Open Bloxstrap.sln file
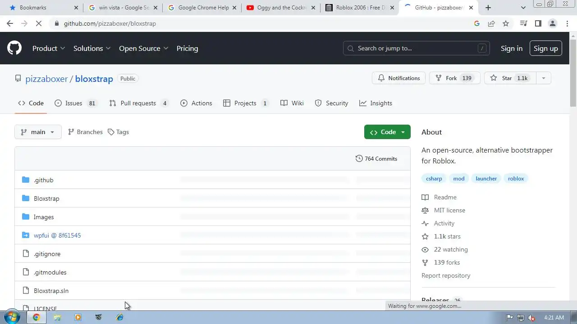 point(51,291)
